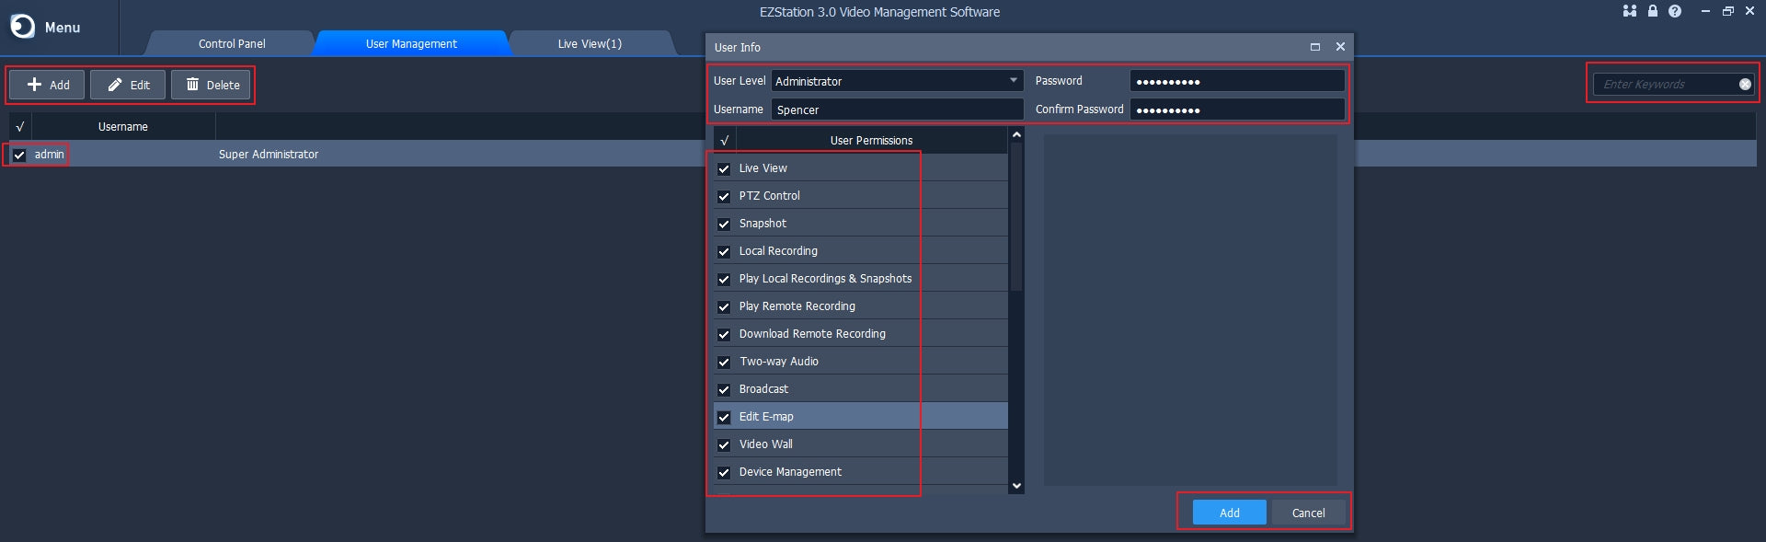This screenshot has height=542, width=1766.
Task: Open help with the question mark icon
Action: click(x=1675, y=11)
